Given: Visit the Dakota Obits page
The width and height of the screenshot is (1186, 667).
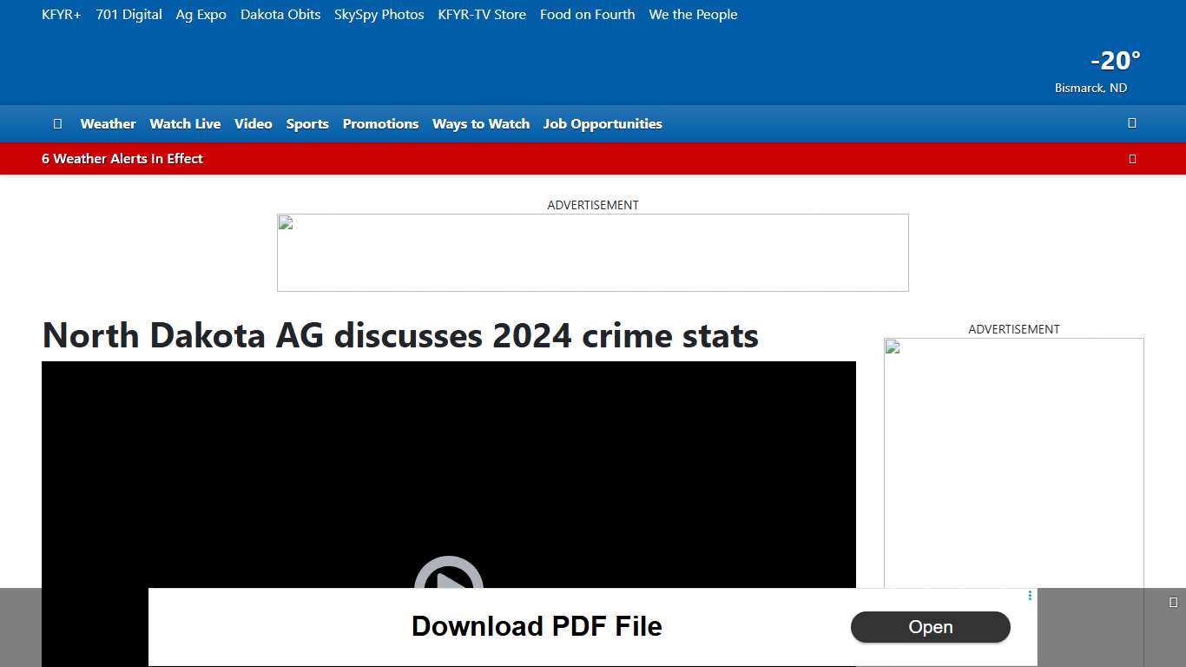Looking at the screenshot, I should pos(280,14).
